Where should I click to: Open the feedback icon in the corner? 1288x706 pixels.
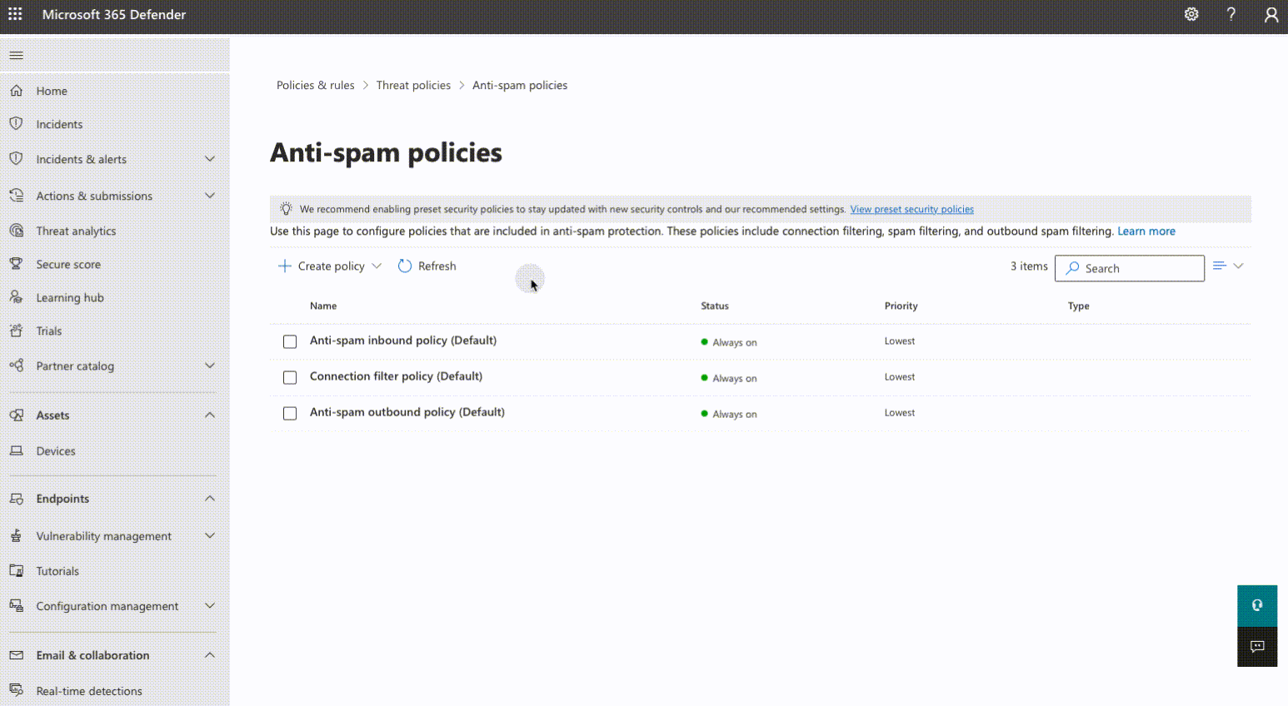[x=1256, y=647]
